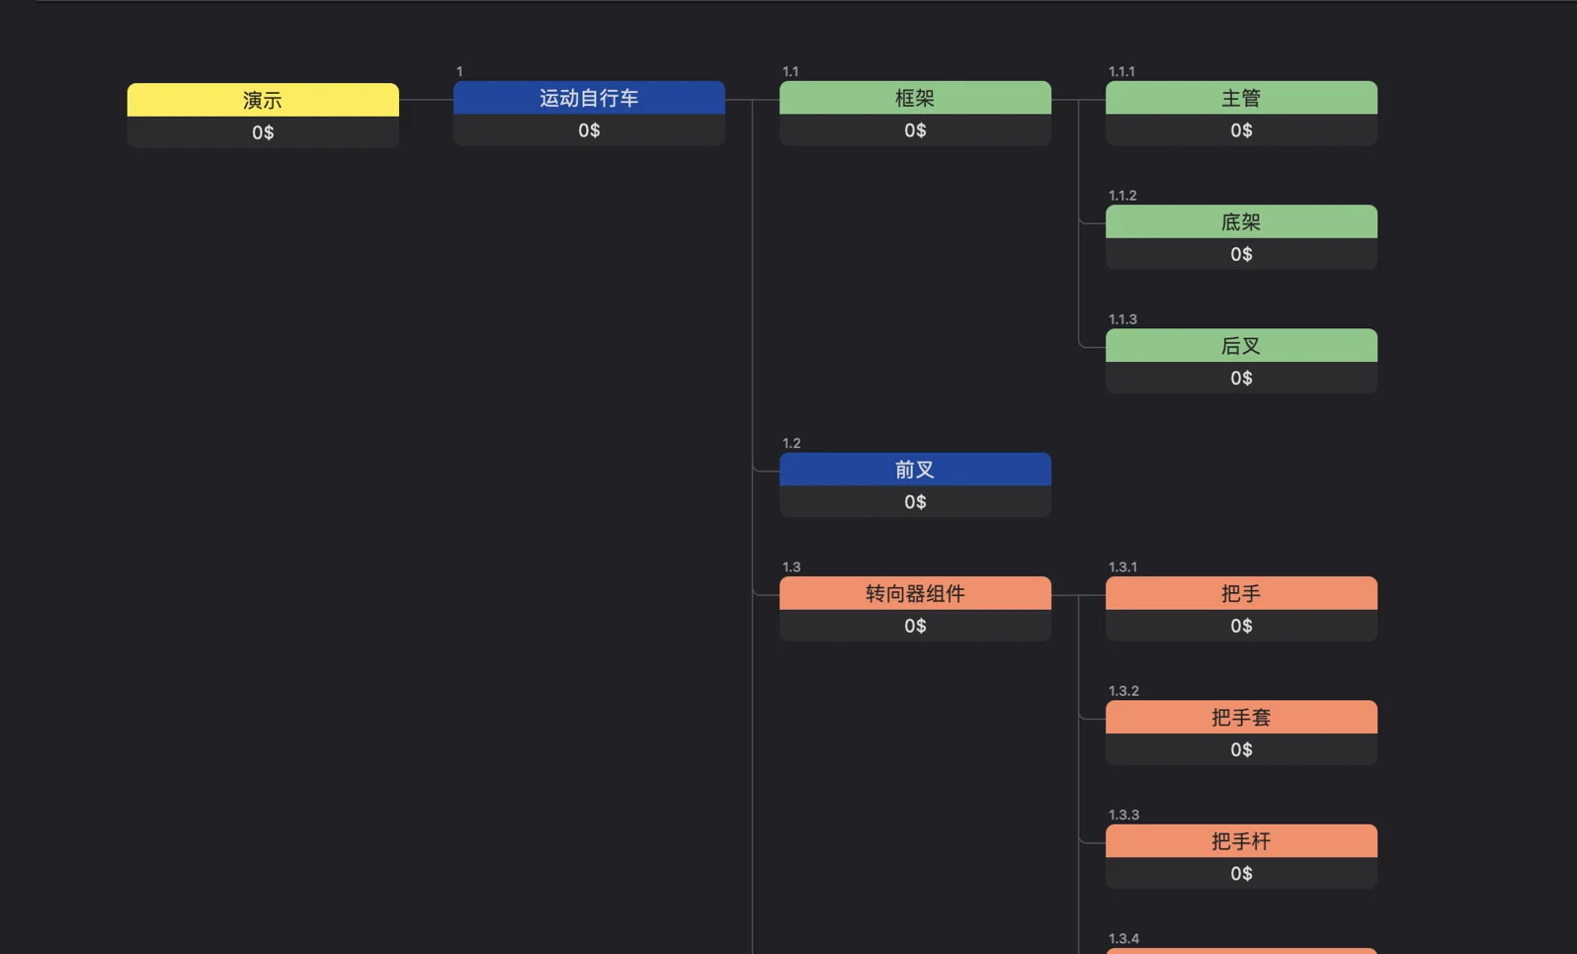Image resolution: width=1577 pixels, height=954 pixels.
Task: Click the 底架 node title
Action: (x=1241, y=221)
